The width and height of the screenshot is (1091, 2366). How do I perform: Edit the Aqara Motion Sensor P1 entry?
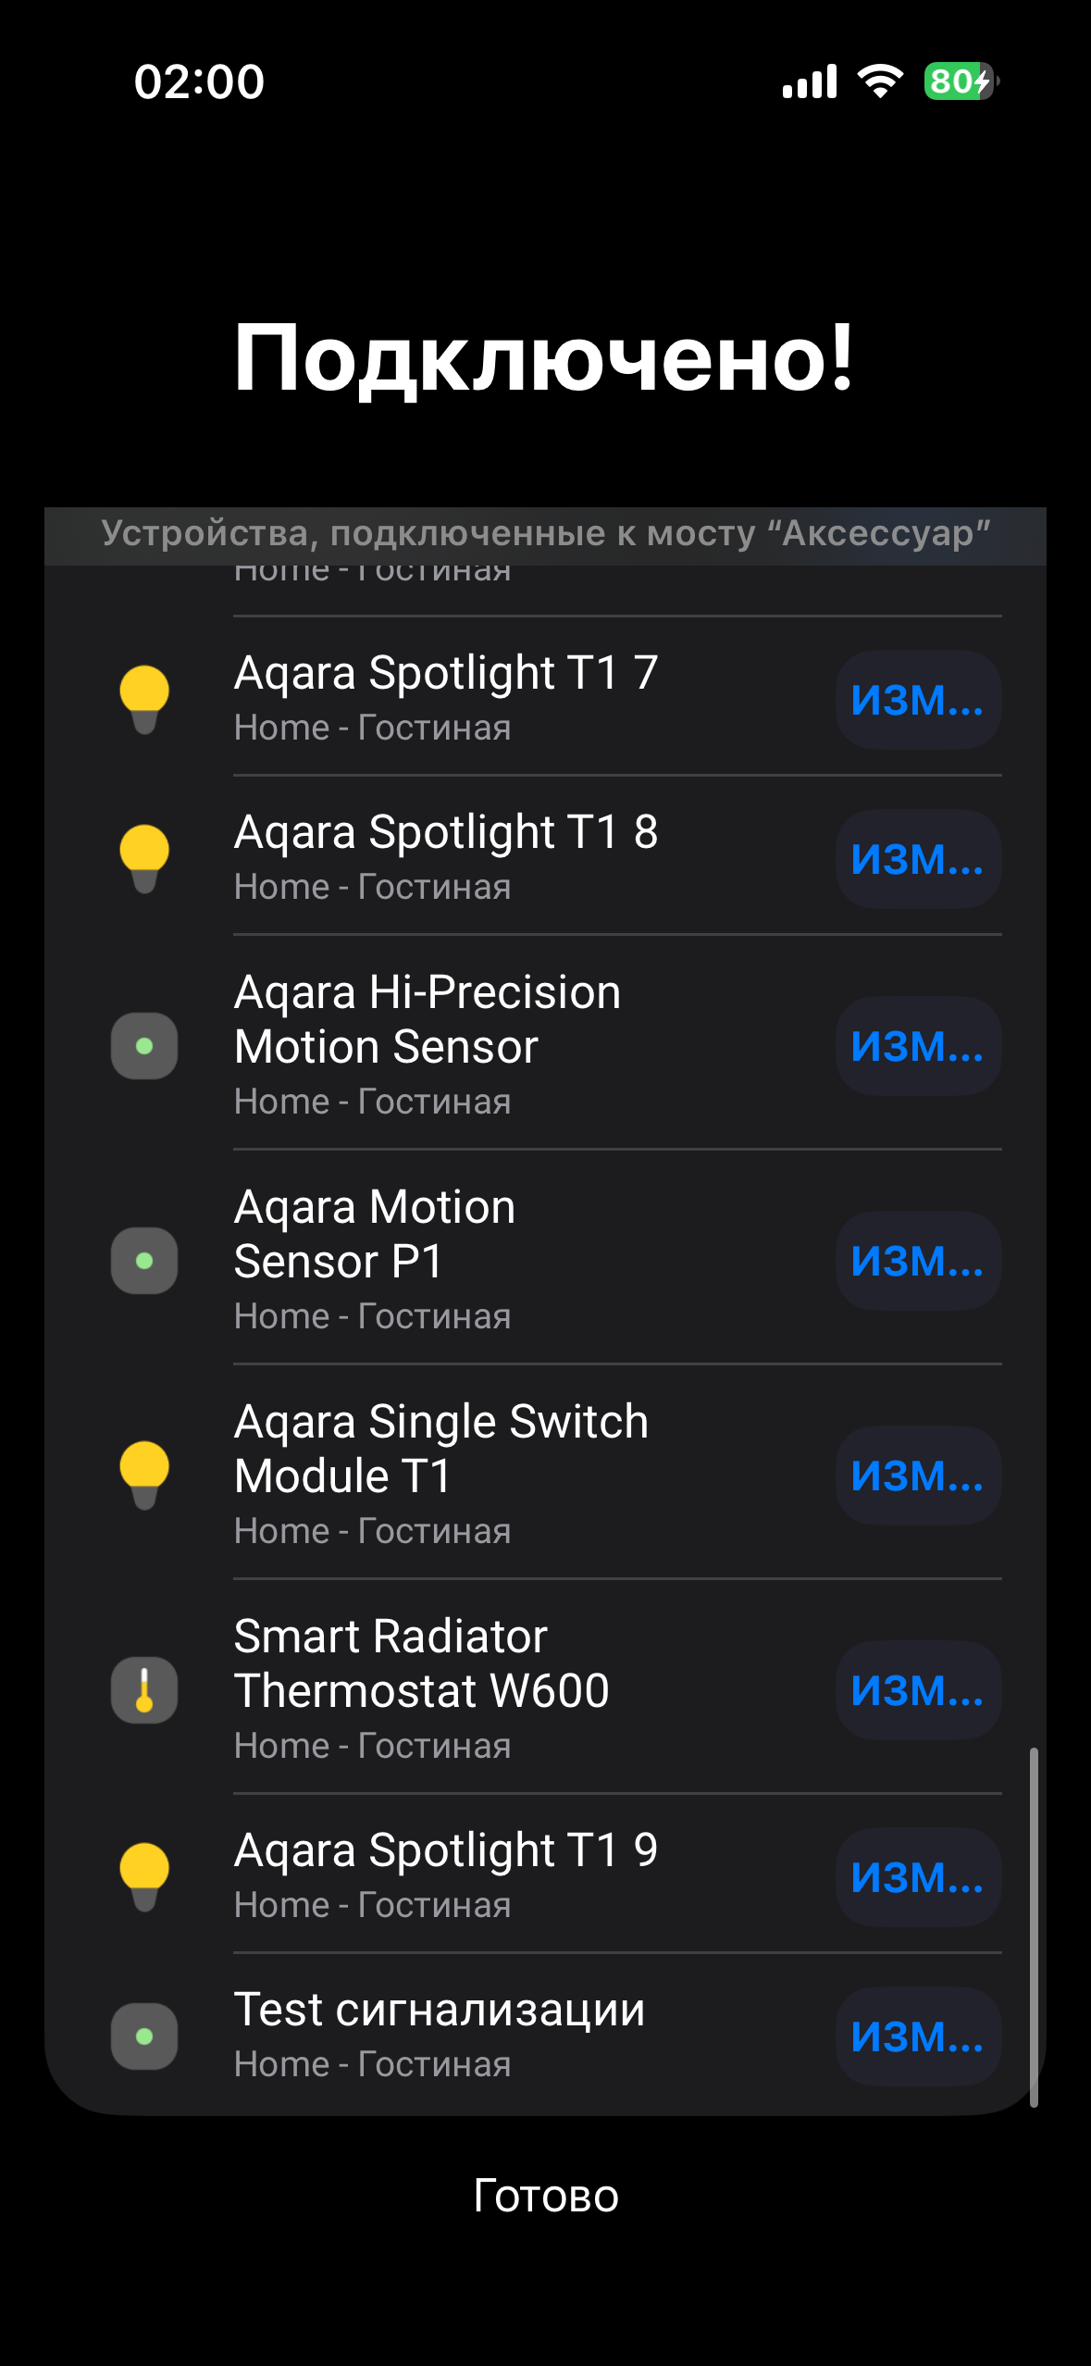[x=918, y=1261]
